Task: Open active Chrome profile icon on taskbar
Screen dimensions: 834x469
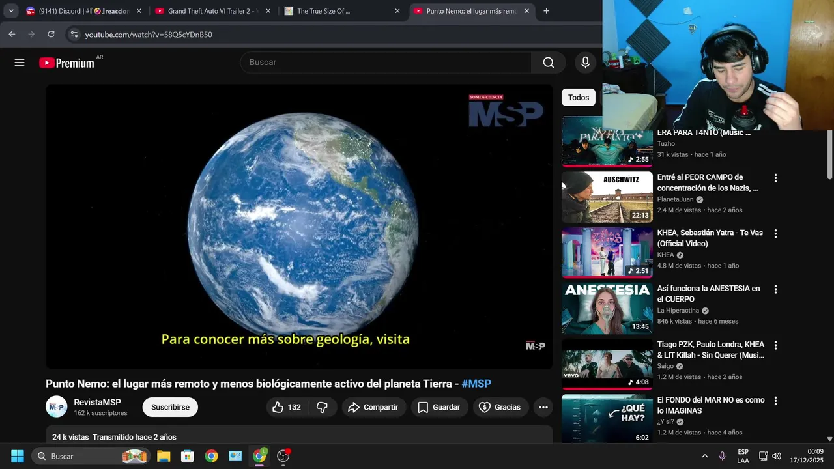Action: click(x=259, y=456)
